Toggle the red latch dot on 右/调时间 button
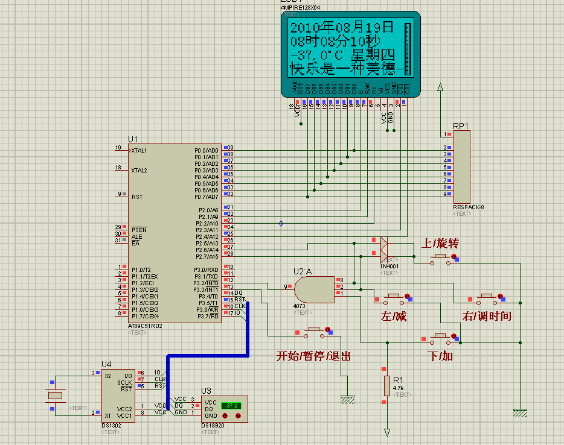 pyautogui.click(x=500, y=296)
